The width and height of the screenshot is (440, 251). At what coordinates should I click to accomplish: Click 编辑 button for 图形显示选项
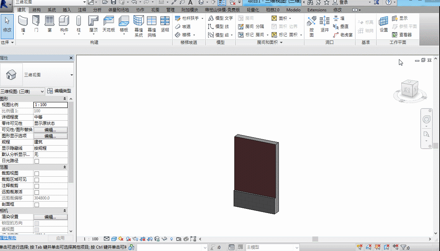click(50, 136)
